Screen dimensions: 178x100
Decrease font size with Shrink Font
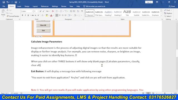point(43,11)
